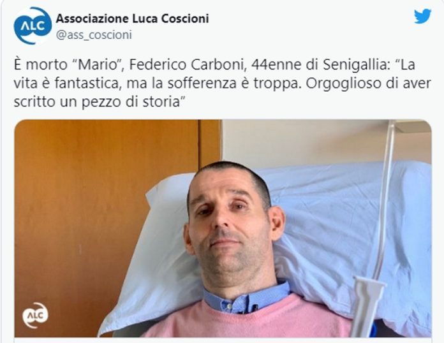
Task: Click the phrase "vita è fantastica"
Action: [x=68, y=84]
